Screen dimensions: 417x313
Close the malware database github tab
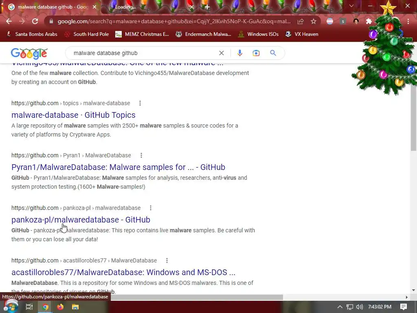[94, 7]
